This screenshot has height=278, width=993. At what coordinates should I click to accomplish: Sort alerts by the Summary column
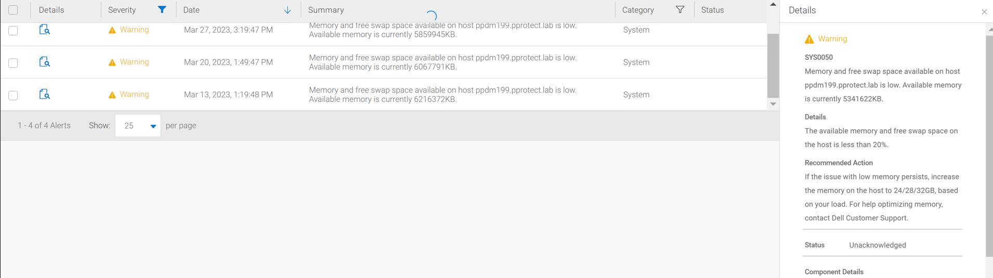[326, 10]
